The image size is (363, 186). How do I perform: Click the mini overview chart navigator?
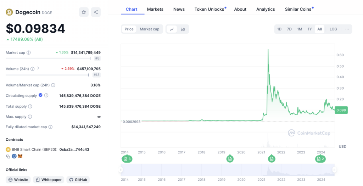(228, 170)
